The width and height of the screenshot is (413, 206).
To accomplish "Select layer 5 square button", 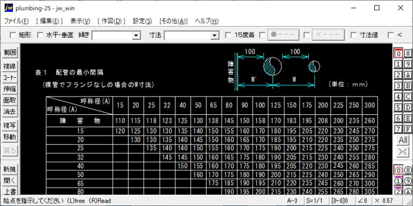I will (x=398, y=107).
